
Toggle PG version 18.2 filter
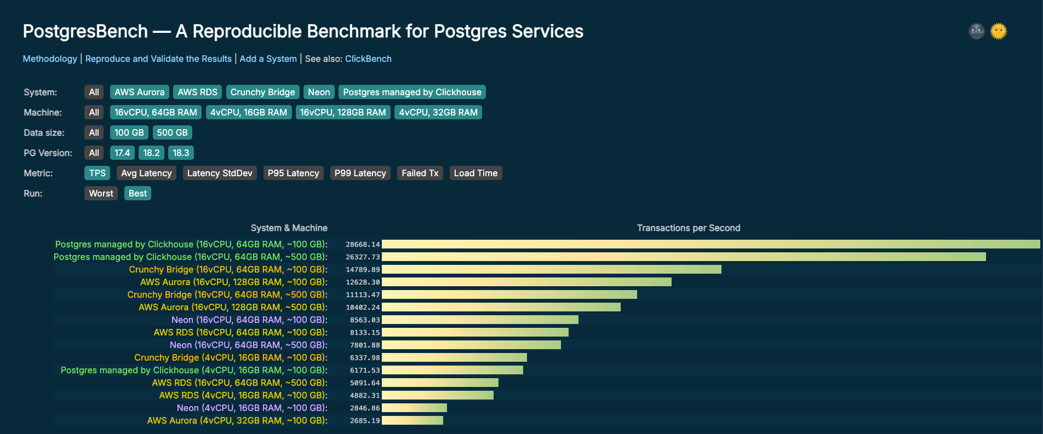[x=151, y=153]
